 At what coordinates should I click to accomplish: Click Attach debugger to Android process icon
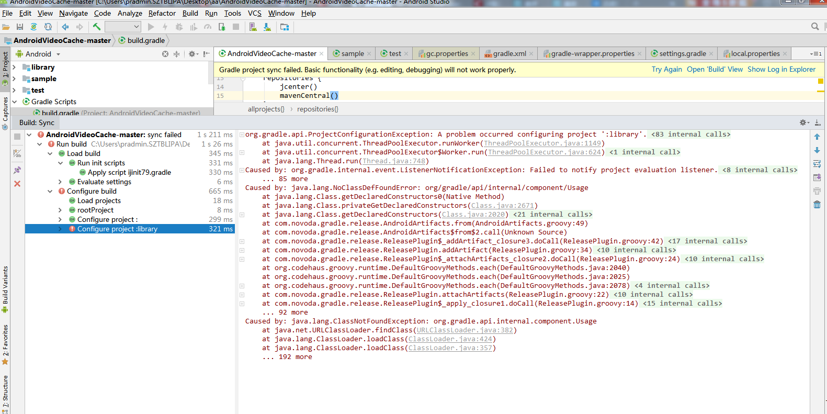point(222,27)
